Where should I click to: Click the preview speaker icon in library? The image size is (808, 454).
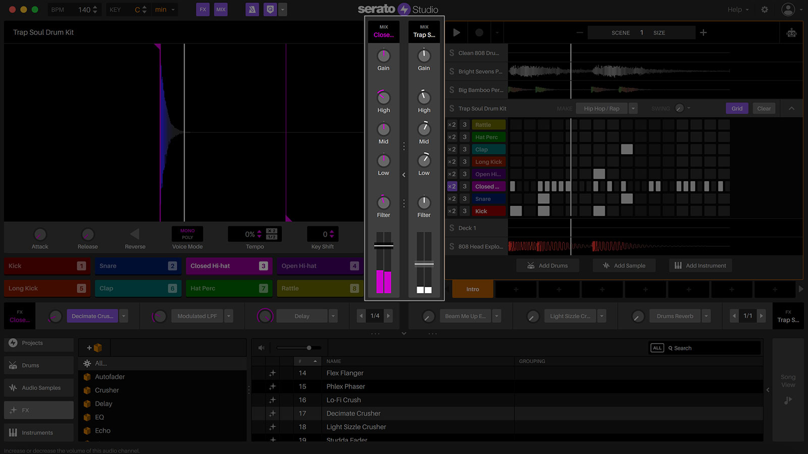pyautogui.click(x=262, y=348)
